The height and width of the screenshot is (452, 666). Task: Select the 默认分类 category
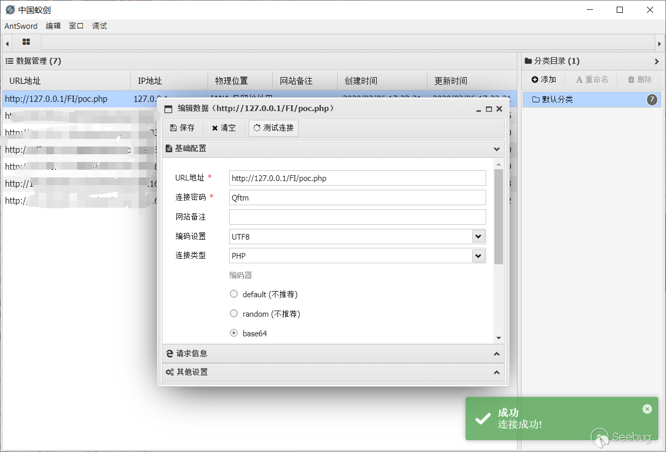592,100
